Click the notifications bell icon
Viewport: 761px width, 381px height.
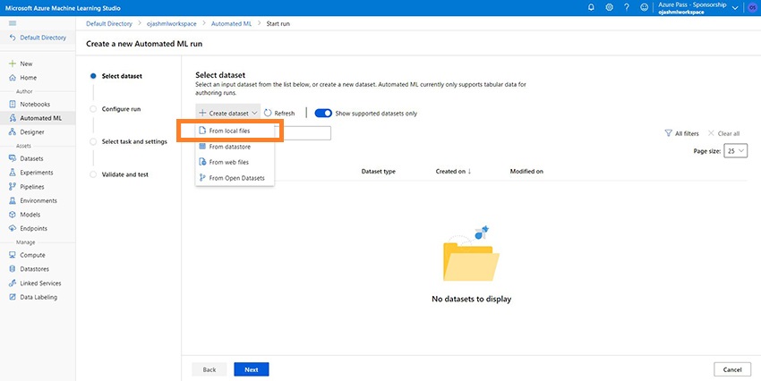(591, 7)
